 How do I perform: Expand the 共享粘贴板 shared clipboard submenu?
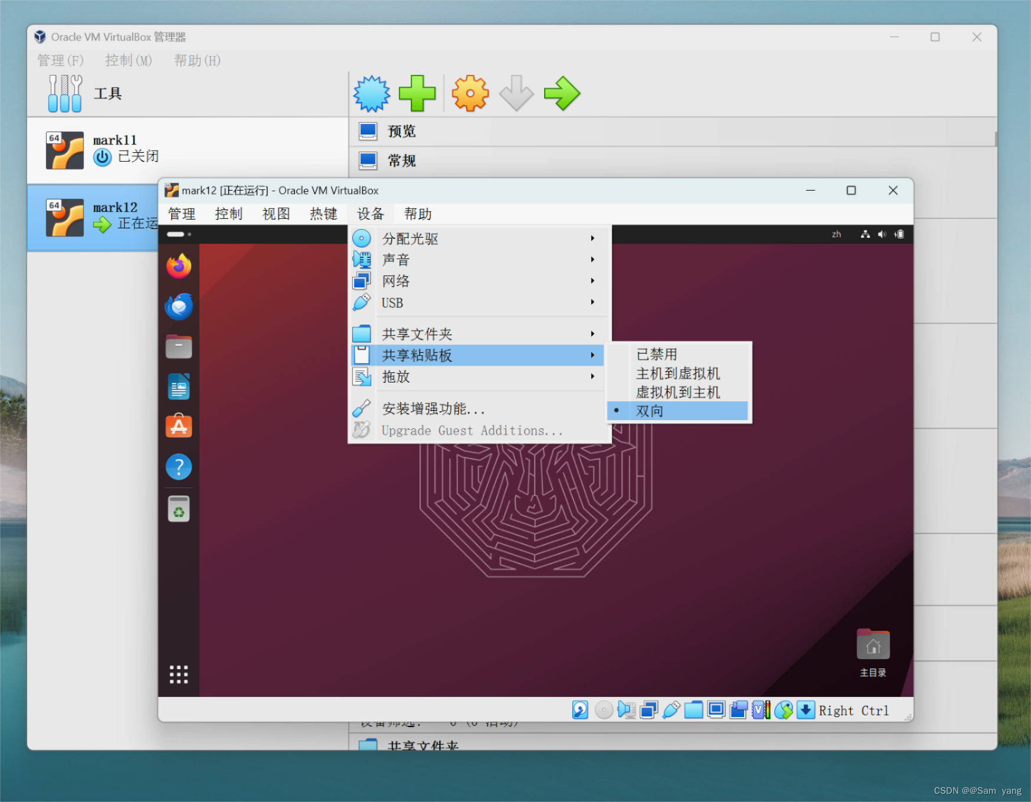pyautogui.click(x=477, y=355)
